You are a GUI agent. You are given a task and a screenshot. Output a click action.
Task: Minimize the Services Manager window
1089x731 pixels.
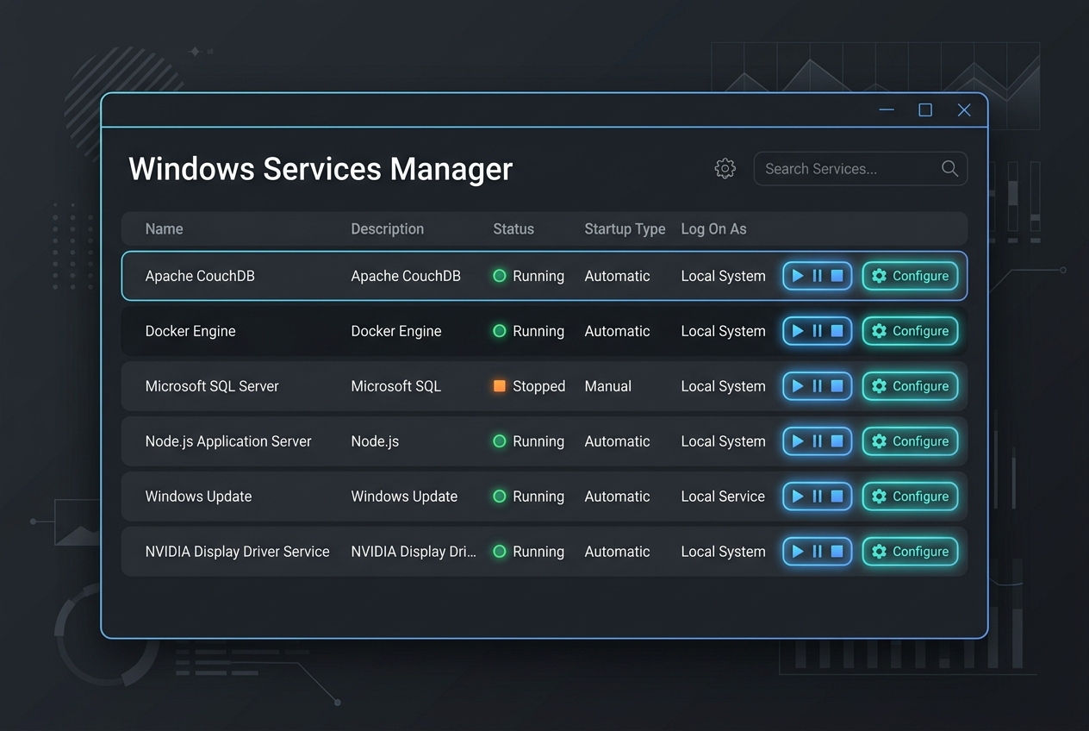[x=887, y=110]
